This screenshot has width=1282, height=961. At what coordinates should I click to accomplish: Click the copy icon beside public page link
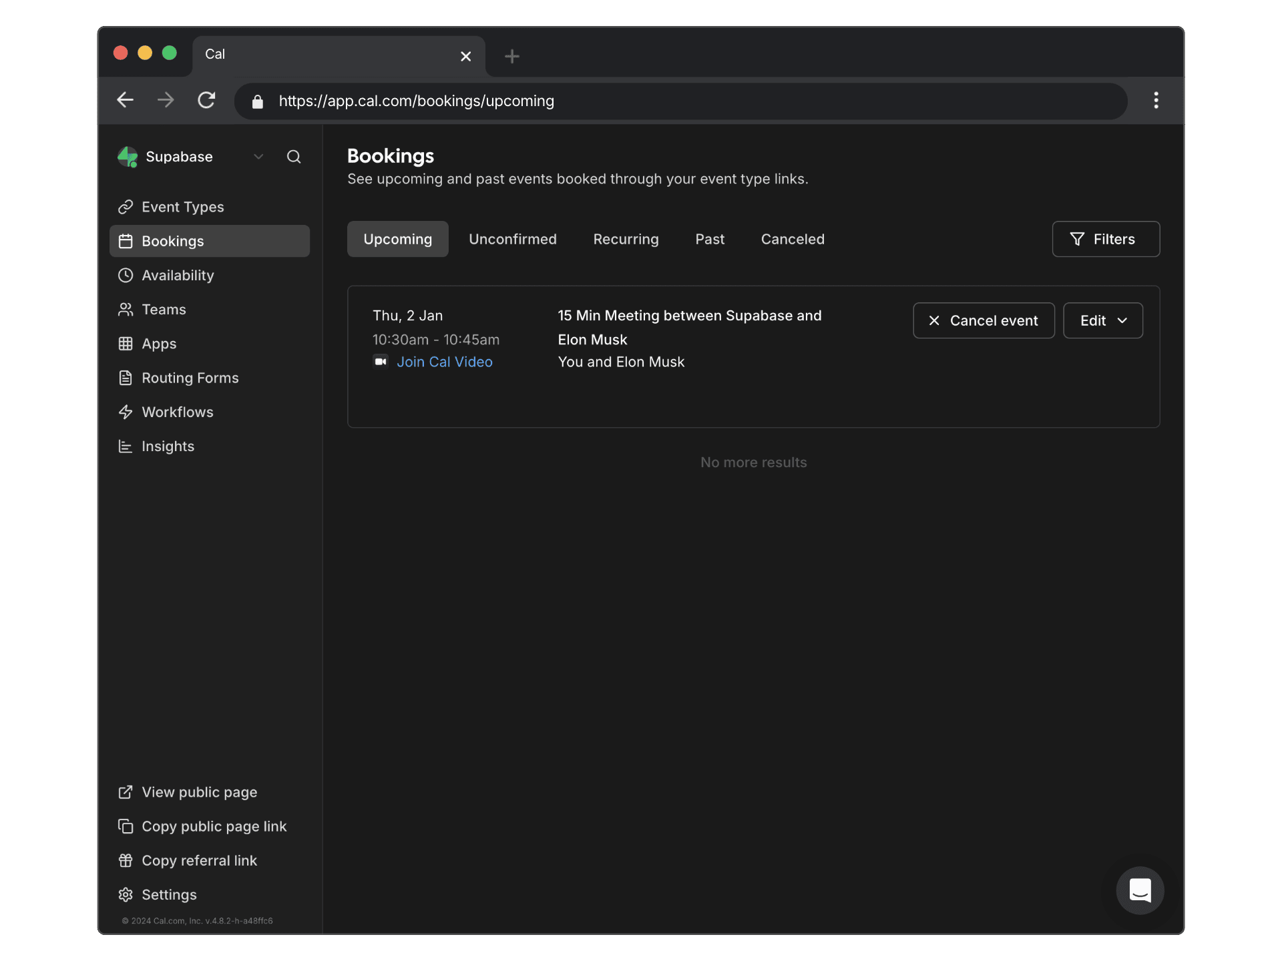coord(126,826)
